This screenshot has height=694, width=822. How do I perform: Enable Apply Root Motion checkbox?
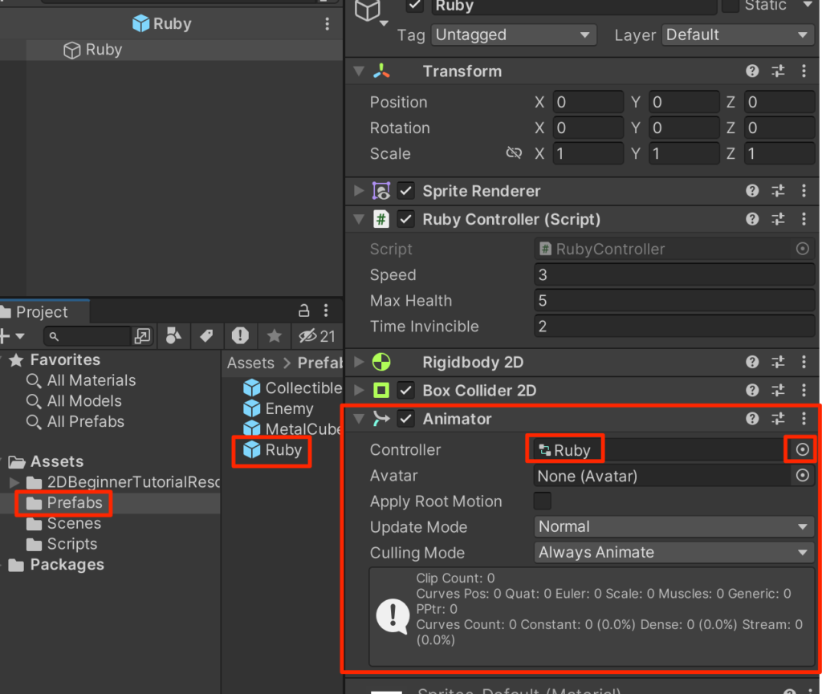coord(543,501)
